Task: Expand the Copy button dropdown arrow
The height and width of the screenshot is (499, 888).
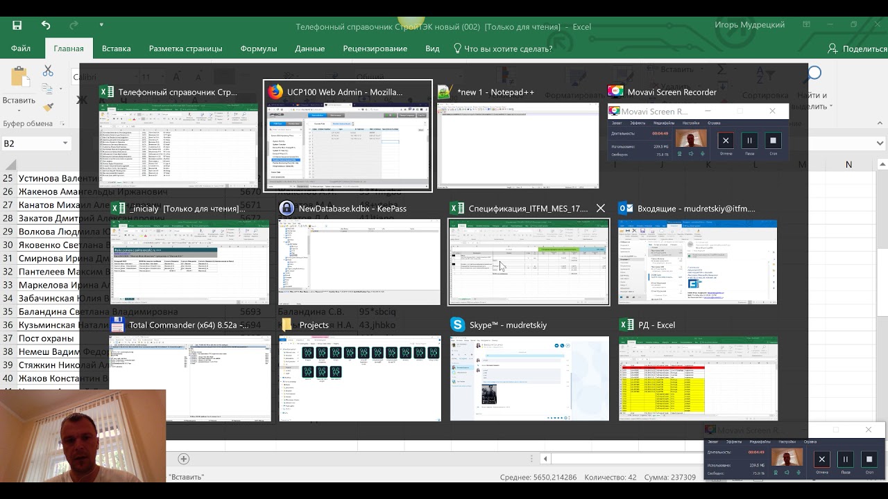Action: (x=60, y=89)
